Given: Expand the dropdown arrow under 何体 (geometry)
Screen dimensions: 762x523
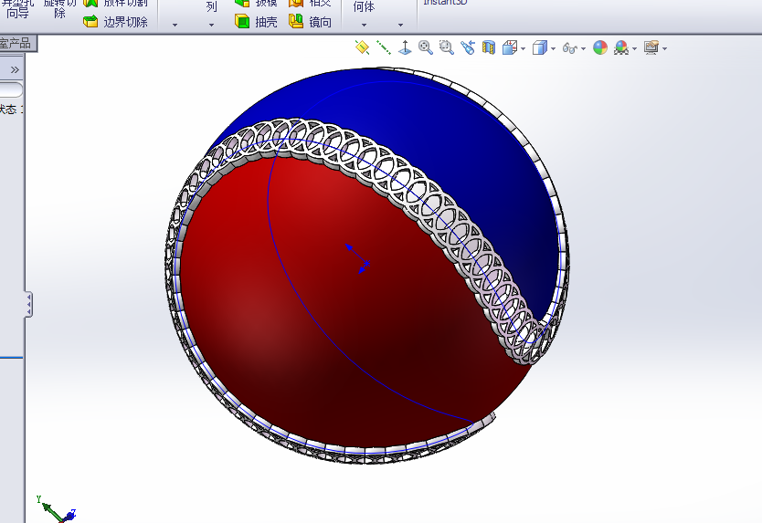Looking at the screenshot, I should click(364, 25).
